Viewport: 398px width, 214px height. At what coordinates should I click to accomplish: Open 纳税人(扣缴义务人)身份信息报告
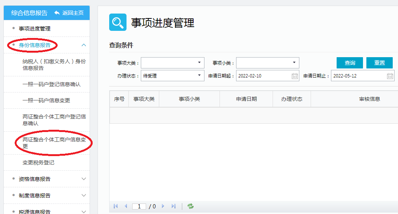click(54, 65)
